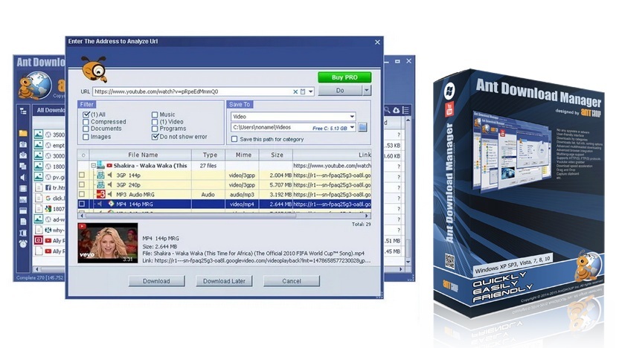Click the document category icon in main sidebar

23,222
